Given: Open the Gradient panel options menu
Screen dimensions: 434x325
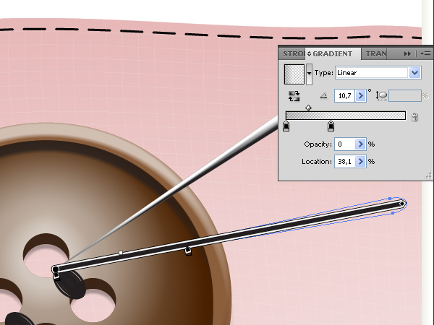Looking at the screenshot, I should tap(425, 54).
